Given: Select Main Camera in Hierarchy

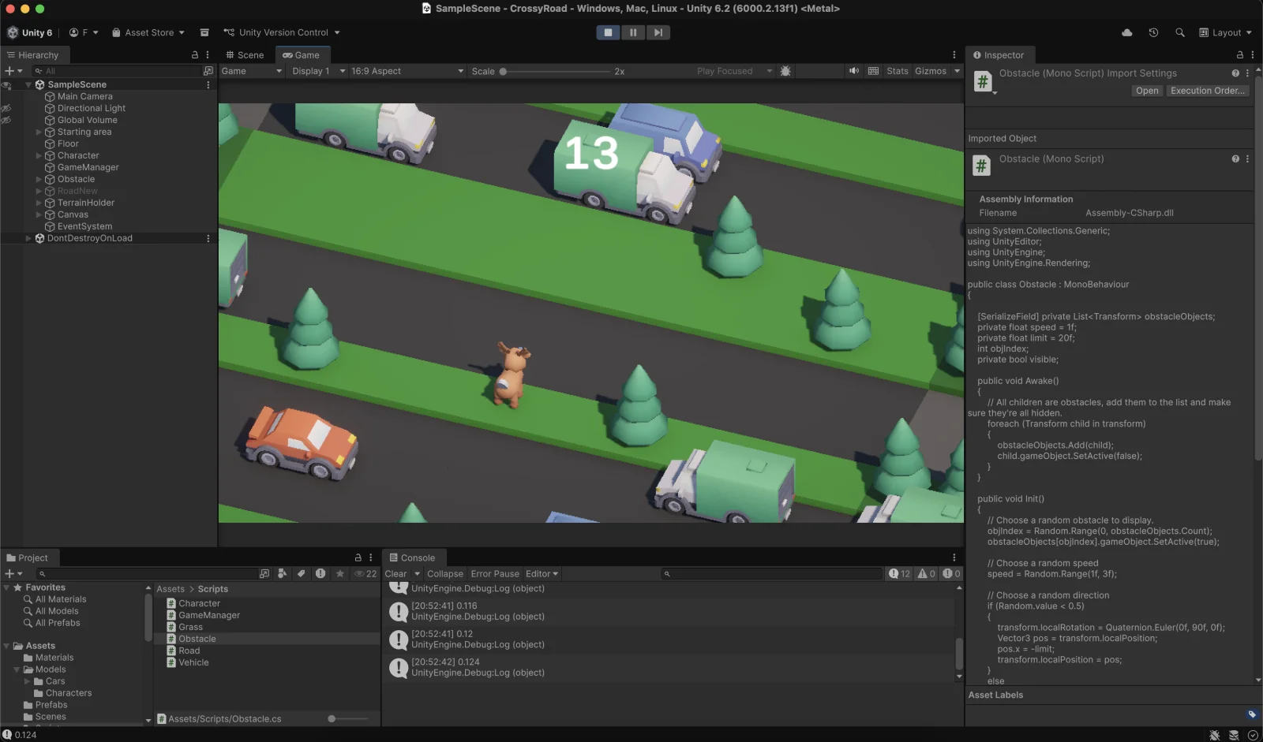Looking at the screenshot, I should [x=84, y=96].
